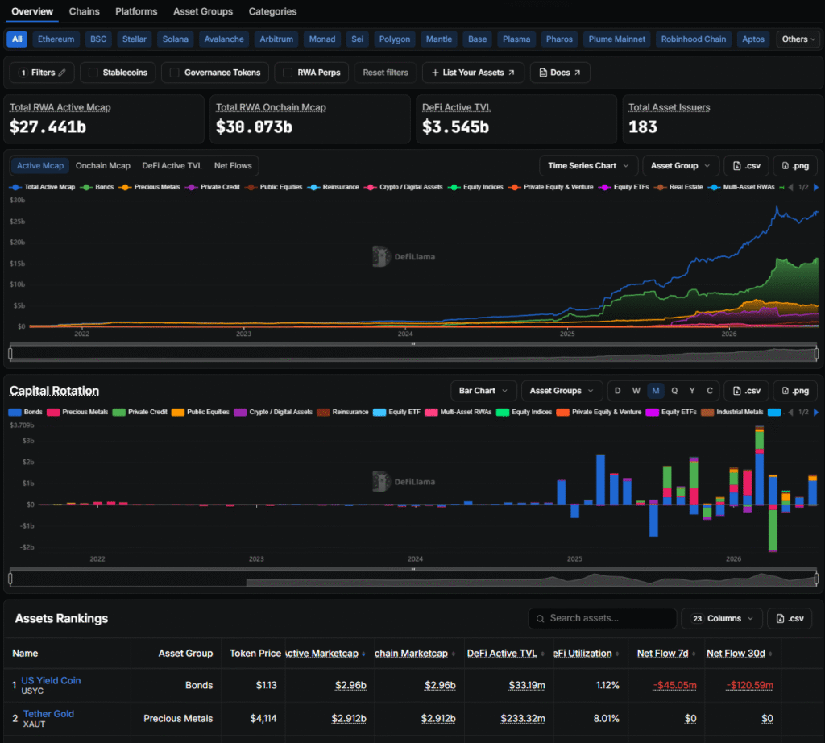Open the Asset Group dropdown on the Active Mcap chart

(680, 166)
